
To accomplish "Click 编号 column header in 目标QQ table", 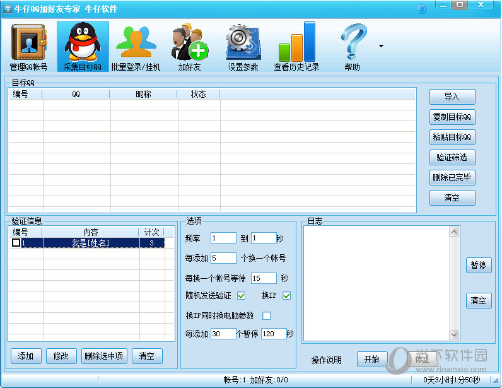I will 25,94.
